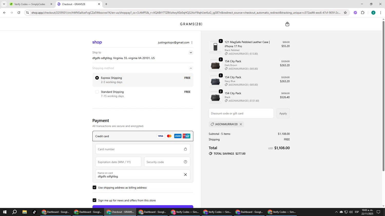Open the Windows notification center

tap(378, 212)
